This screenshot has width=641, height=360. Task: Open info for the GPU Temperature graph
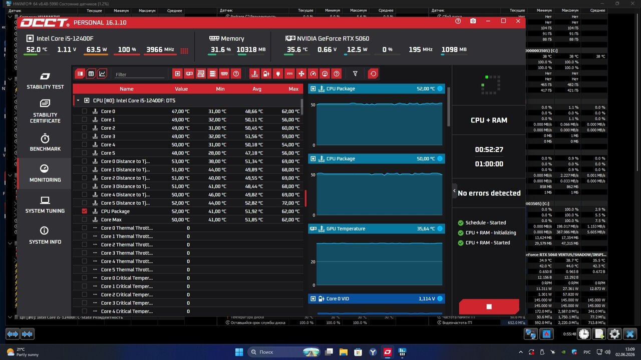[x=440, y=228]
